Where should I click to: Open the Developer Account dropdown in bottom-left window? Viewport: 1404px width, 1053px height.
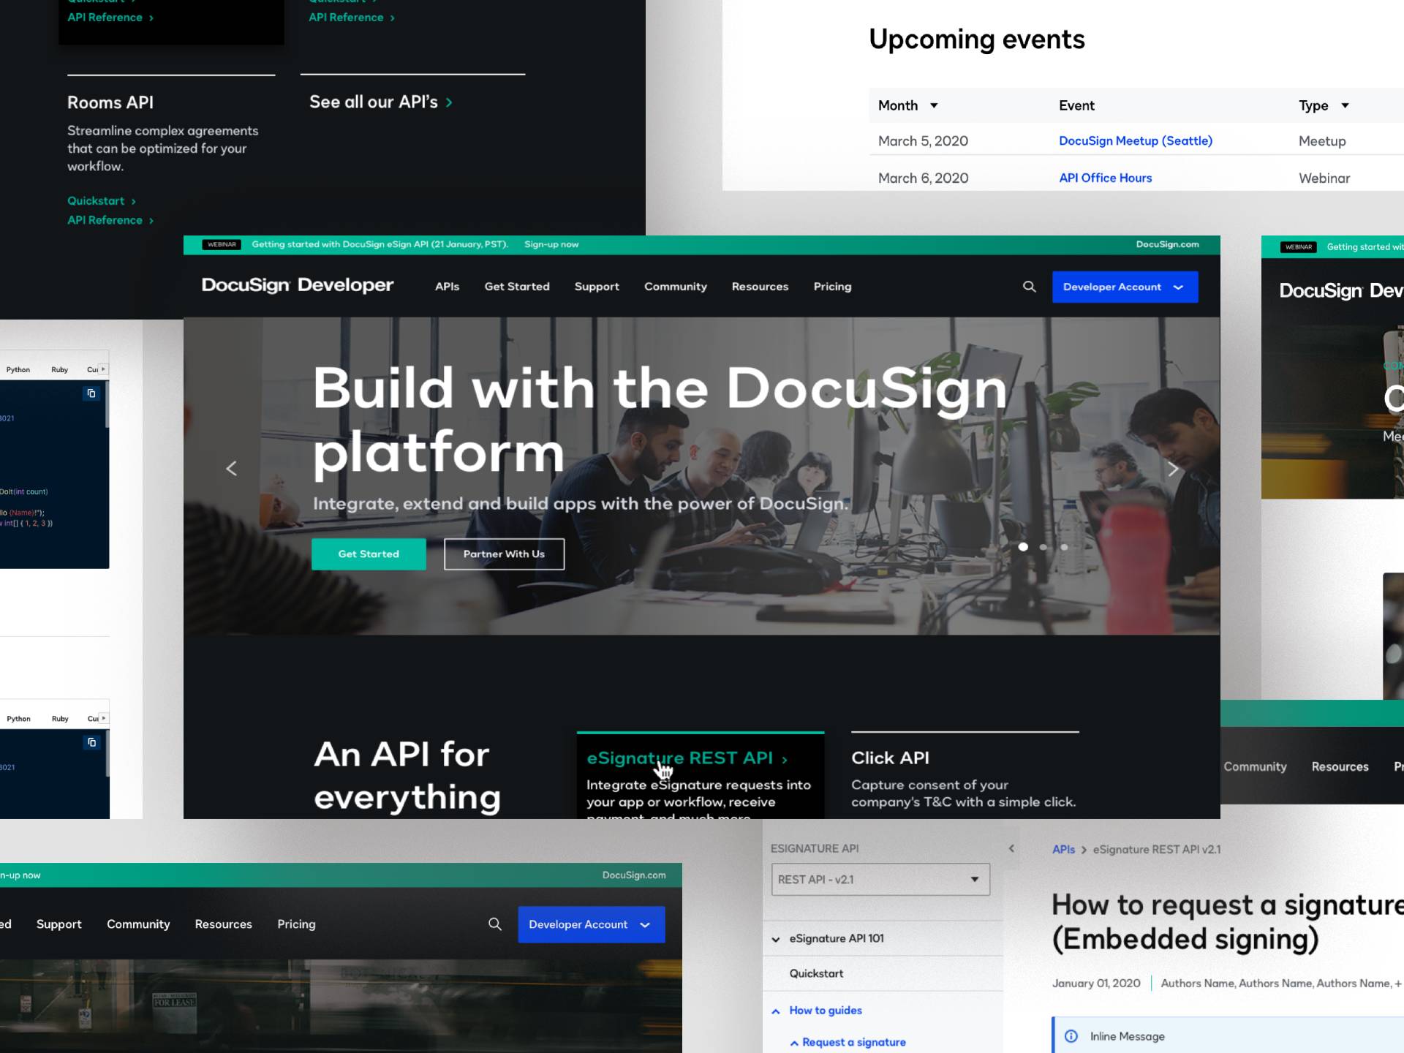(x=591, y=924)
